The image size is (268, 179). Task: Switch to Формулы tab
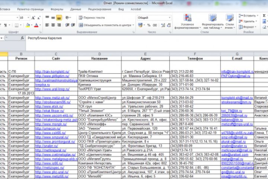(x=57, y=9)
